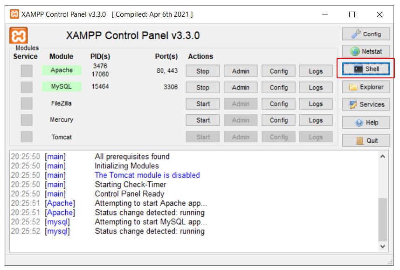Click the log scroll down arrow

382,246
